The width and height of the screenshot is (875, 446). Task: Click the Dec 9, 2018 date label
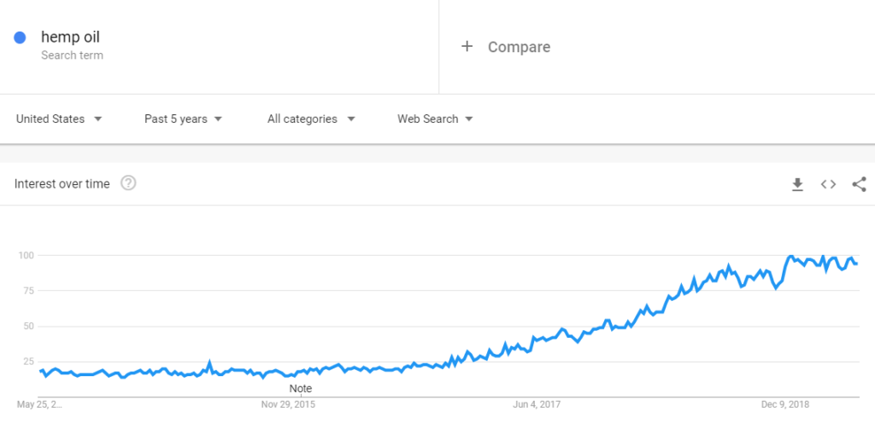tap(785, 404)
